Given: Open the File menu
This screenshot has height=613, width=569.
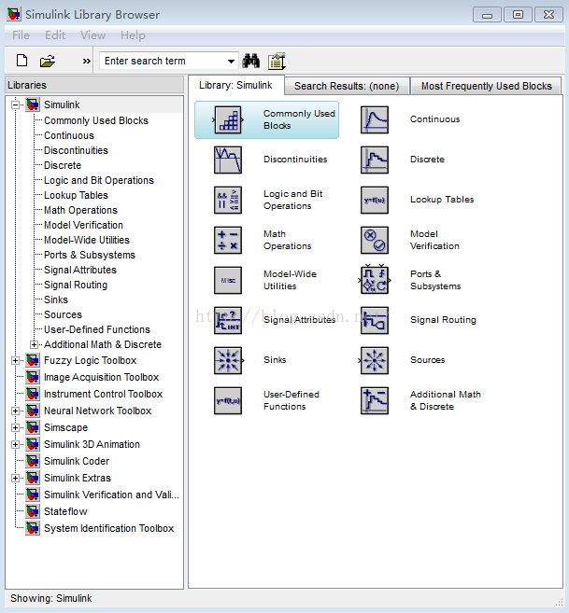Looking at the screenshot, I should 21,35.
